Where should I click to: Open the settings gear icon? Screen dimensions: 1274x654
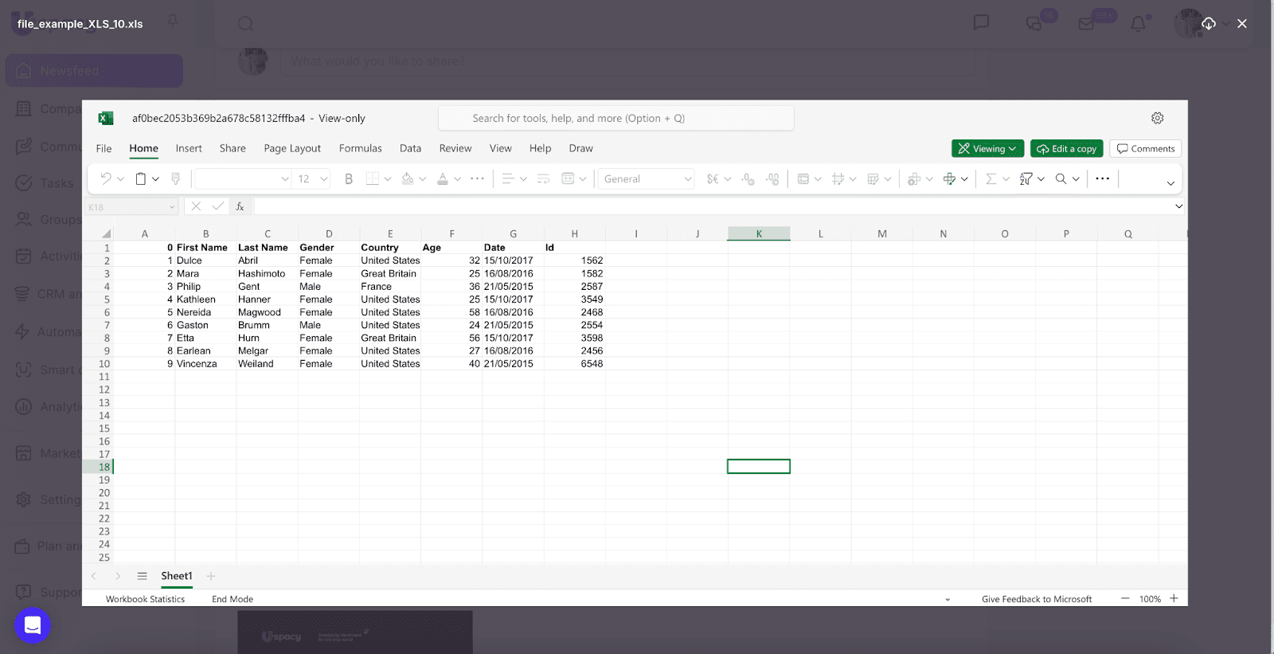(1157, 118)
